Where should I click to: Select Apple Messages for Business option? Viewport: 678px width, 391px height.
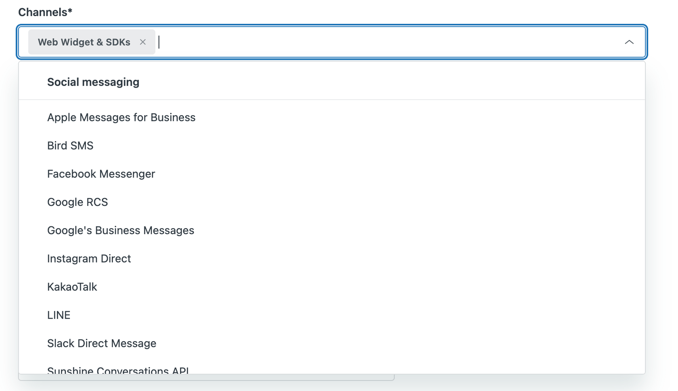click(x=121, y=117)
